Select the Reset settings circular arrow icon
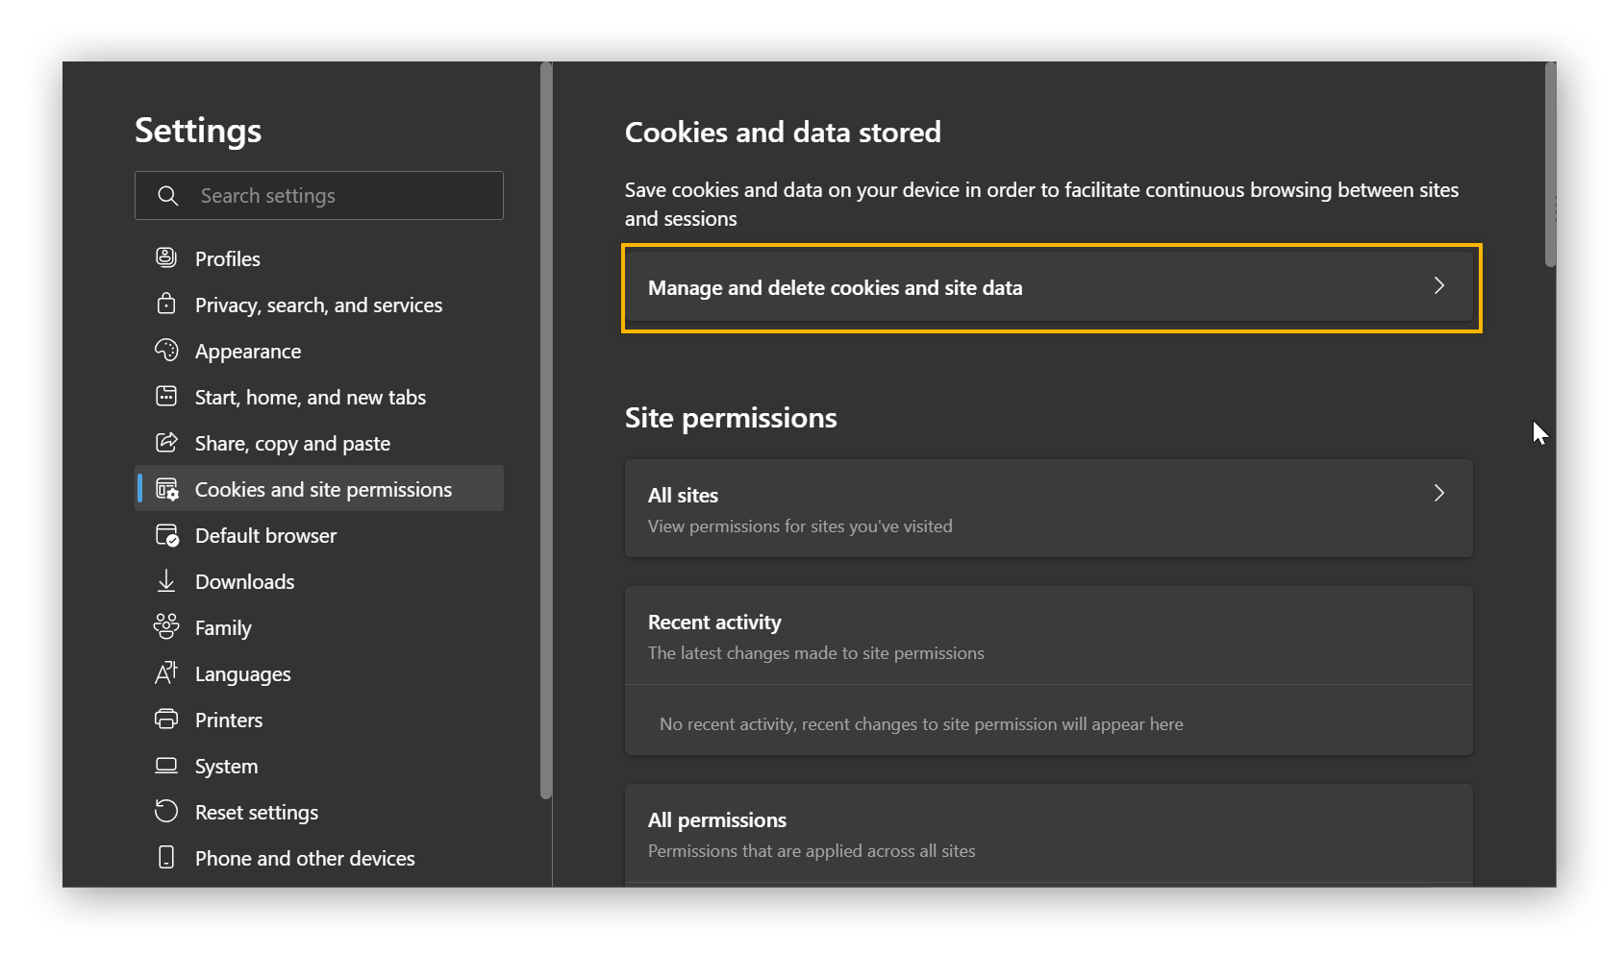 (167, 812)
